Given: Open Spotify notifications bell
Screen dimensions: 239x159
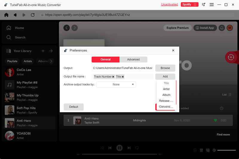Looking at the screenshot, I should [x=222, y=28].
